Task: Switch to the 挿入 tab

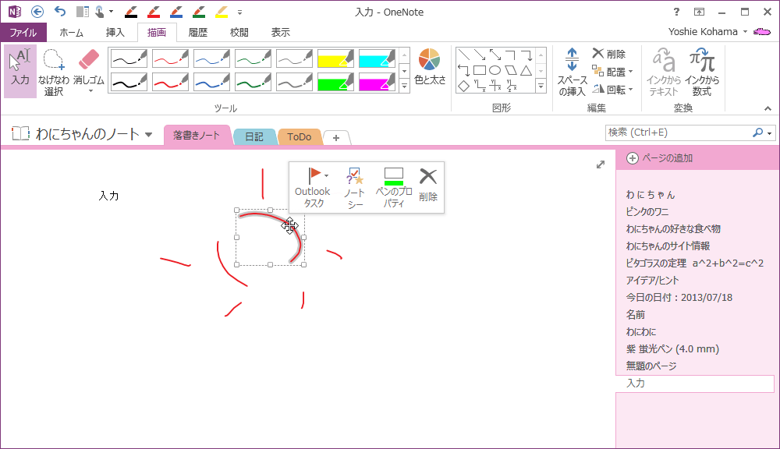Action: [115, 32]
